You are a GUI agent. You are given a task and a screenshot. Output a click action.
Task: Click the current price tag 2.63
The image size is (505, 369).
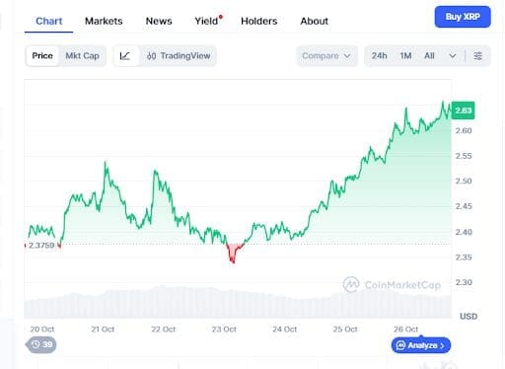463,111
